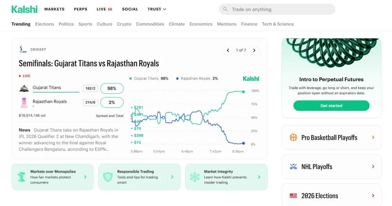
Task: Expand the Market Integrity card chevron
Action: 259,177
